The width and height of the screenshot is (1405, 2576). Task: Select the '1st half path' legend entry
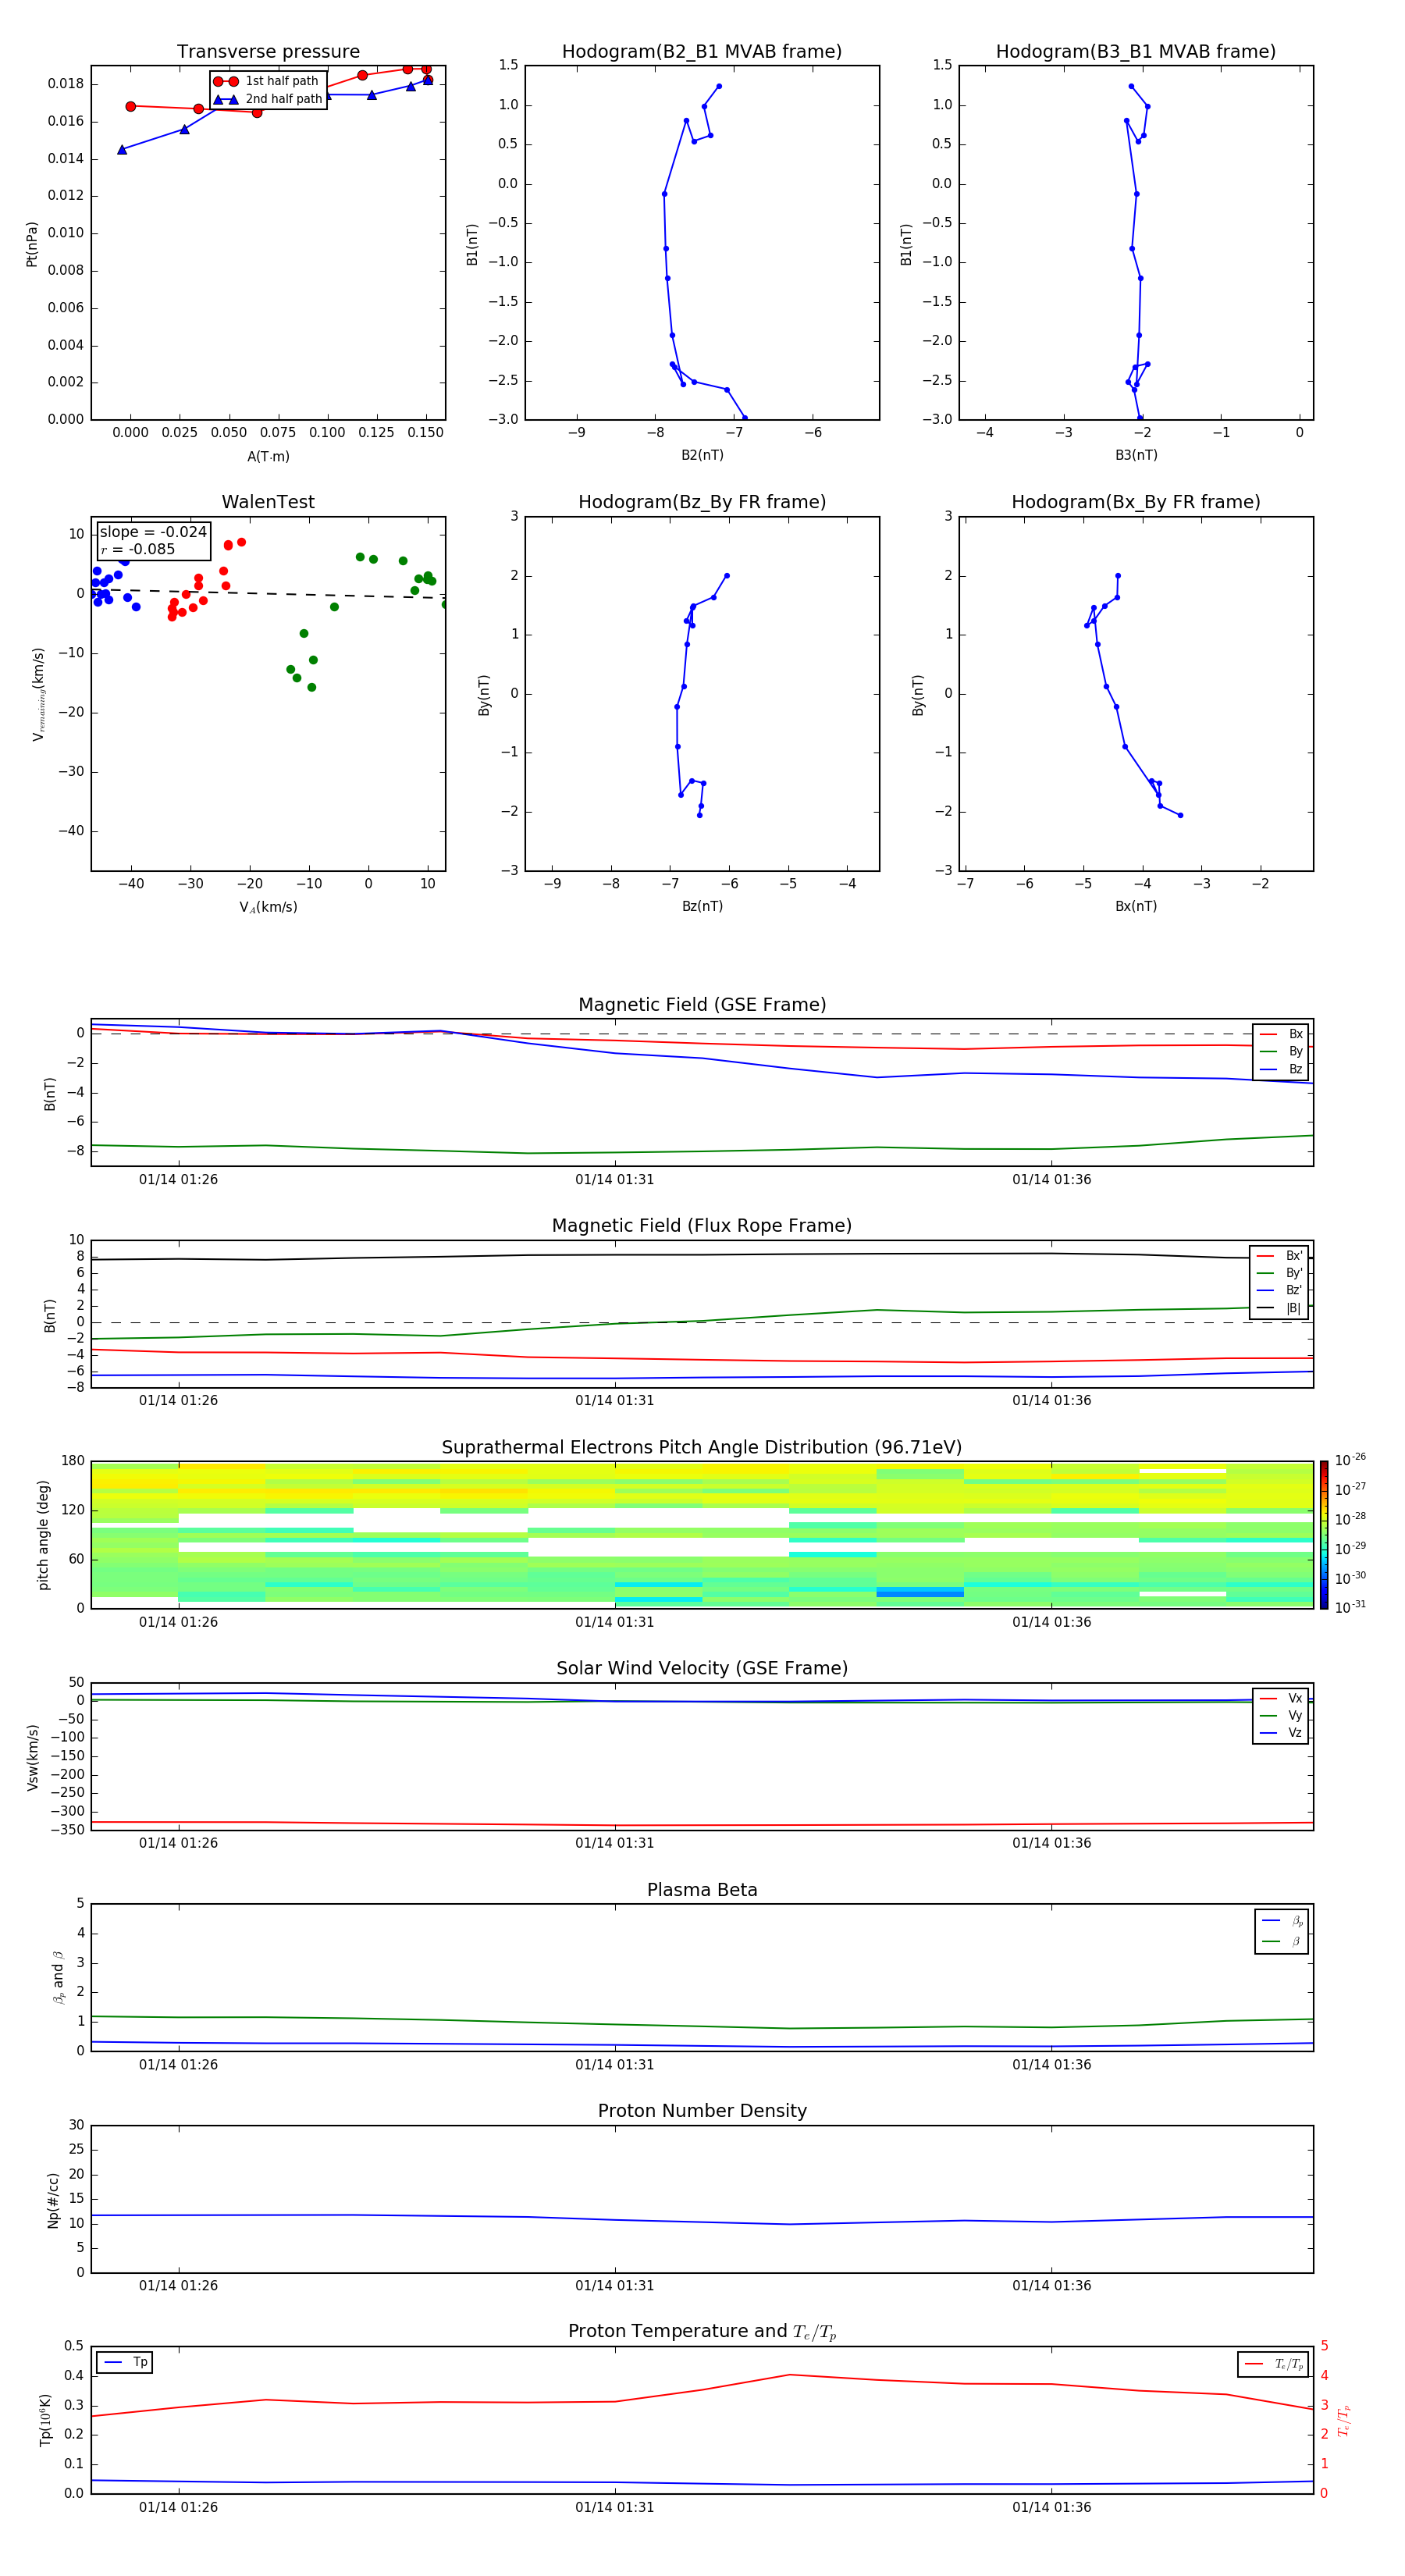pos(267,81)
